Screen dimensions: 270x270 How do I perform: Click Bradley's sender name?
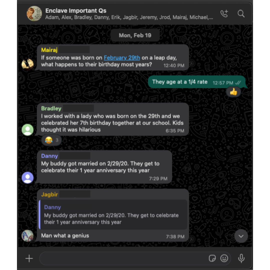[51, 108]
